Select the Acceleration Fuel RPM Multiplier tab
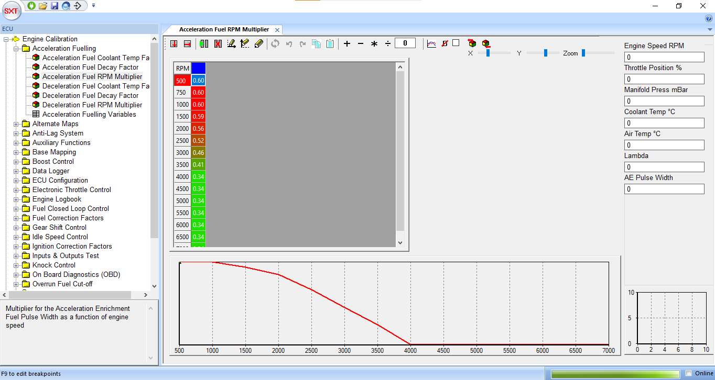Viewport: 715px width, 380px height. (x=224, y=30)
